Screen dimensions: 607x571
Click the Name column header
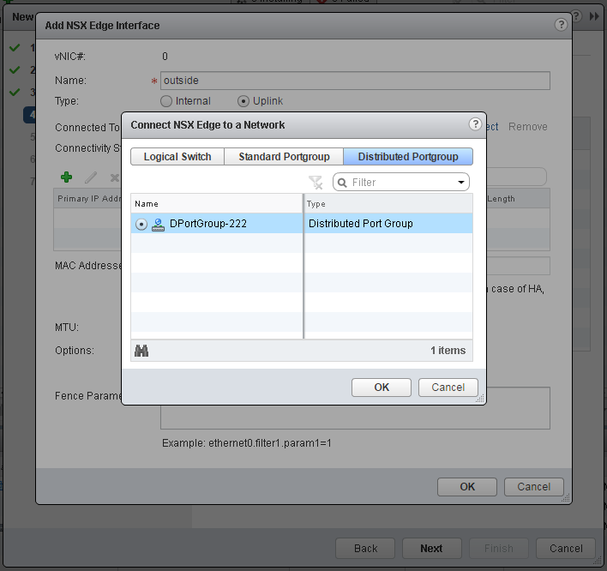point(217,204)
